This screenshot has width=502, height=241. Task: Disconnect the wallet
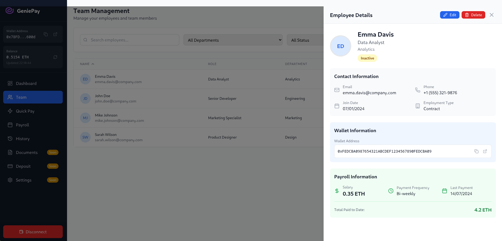coord(33,232)
